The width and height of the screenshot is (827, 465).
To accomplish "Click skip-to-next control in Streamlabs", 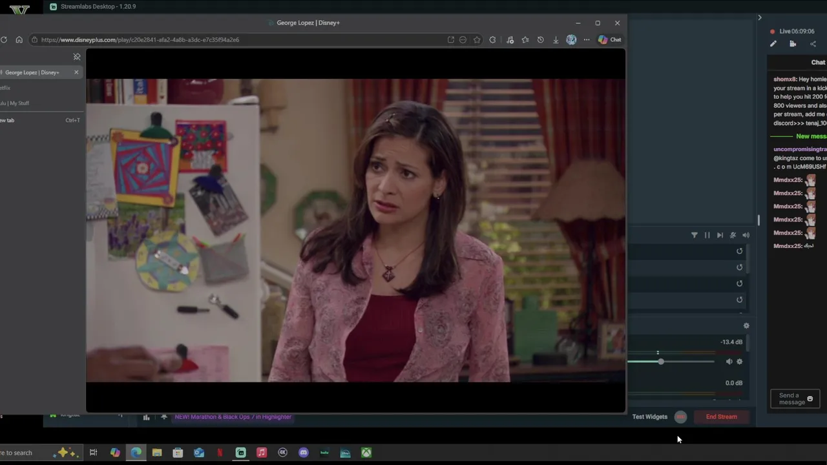I will tap(720, 235).
